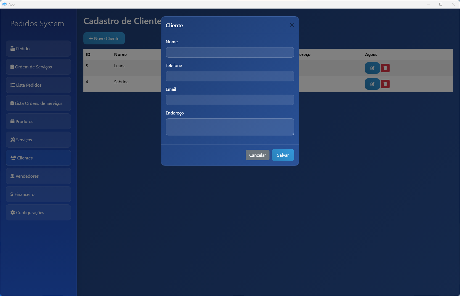Open Pedido from the sidebar
The width and height of the screenshot is (460, 296).
(x=38, y=49)
